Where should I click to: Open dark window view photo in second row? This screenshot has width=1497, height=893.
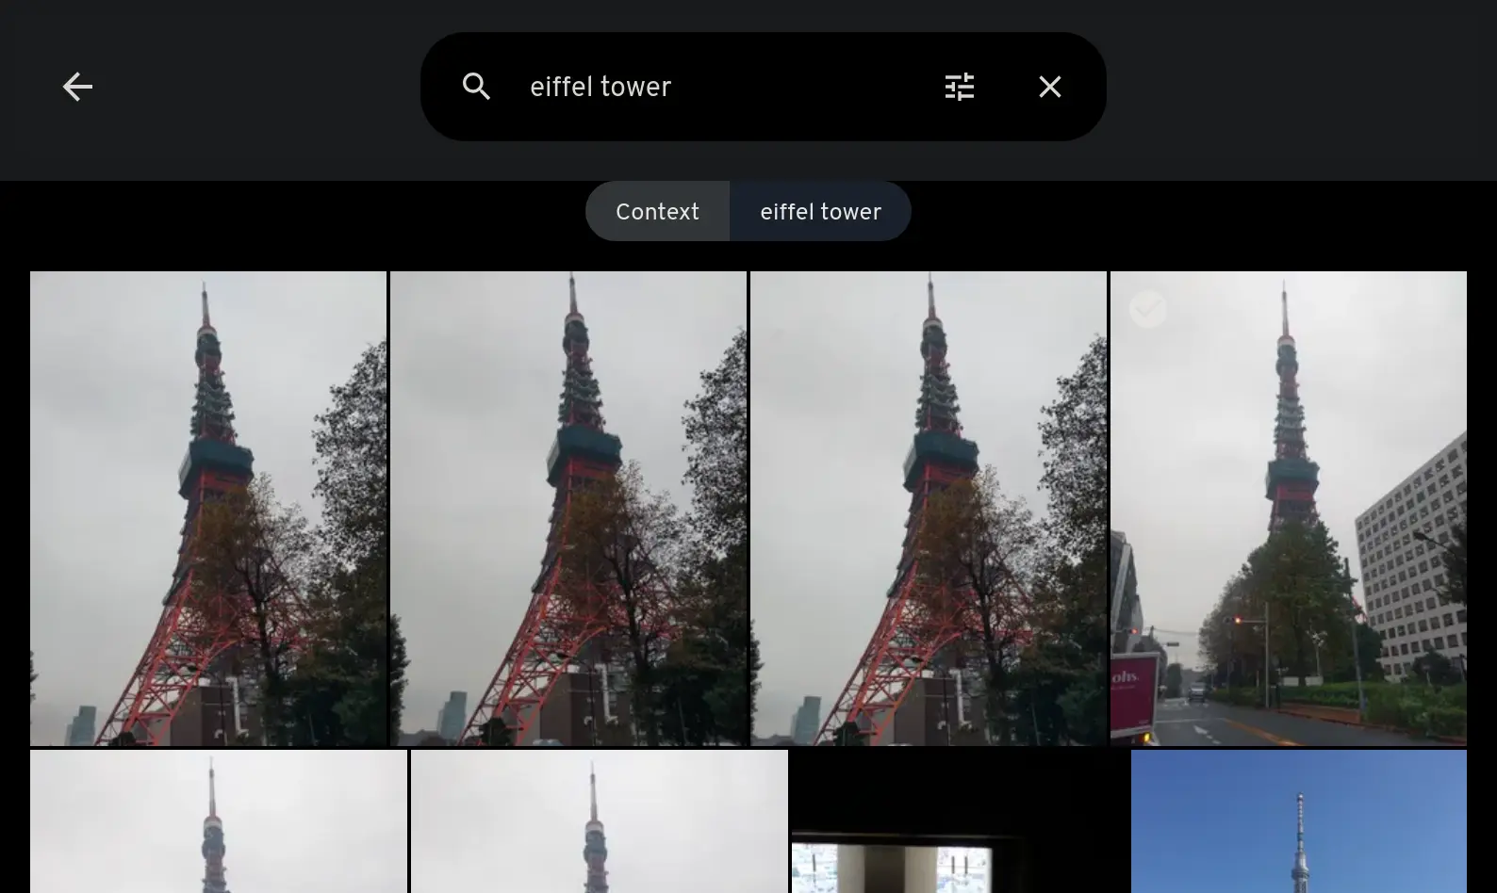coord(960,821)
